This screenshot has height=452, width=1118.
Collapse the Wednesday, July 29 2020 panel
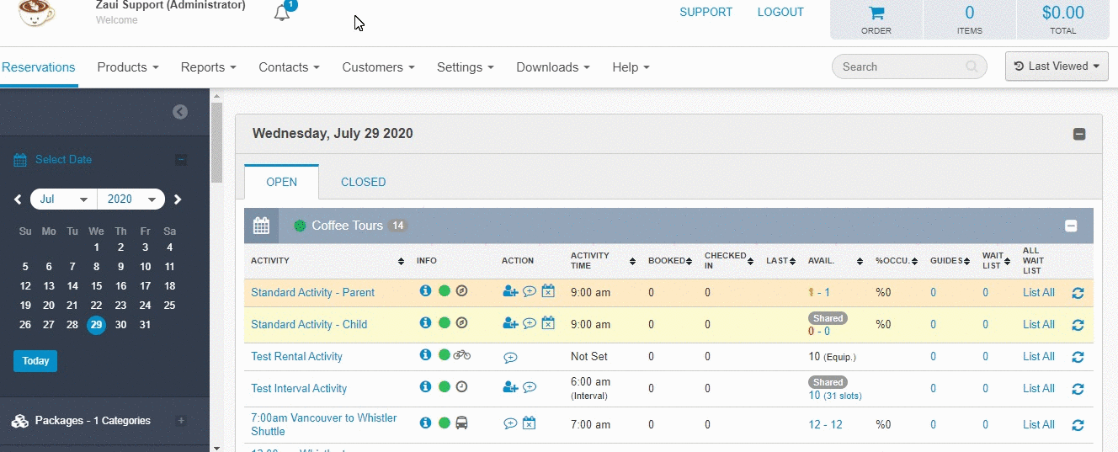click(1079, 134)
